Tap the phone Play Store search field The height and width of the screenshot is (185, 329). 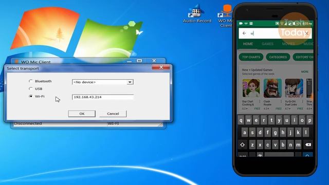pos(275,33)
